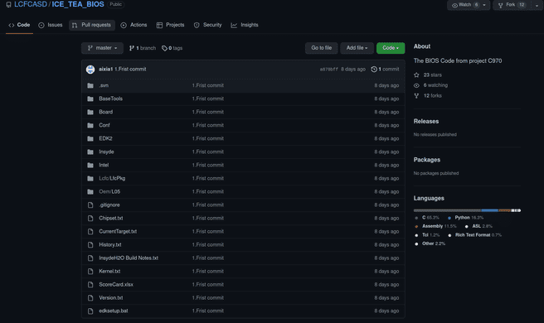Open the .svn folder icon
544x323 pixels.
click(x=90, y=85)
